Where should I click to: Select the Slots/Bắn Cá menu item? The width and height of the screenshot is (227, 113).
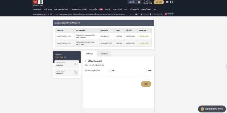95,9
